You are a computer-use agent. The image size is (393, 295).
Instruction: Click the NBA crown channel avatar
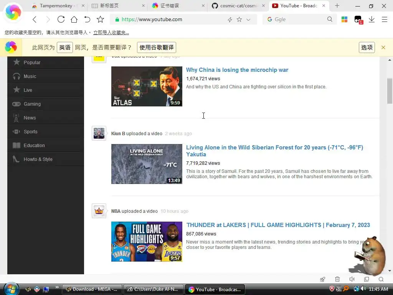[x=99, y=211]
